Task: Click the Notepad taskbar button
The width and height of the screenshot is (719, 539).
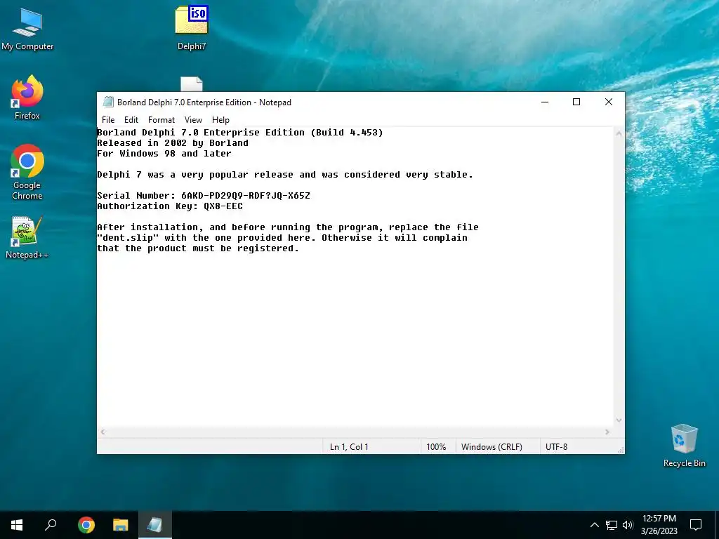Action: point(155,525)
